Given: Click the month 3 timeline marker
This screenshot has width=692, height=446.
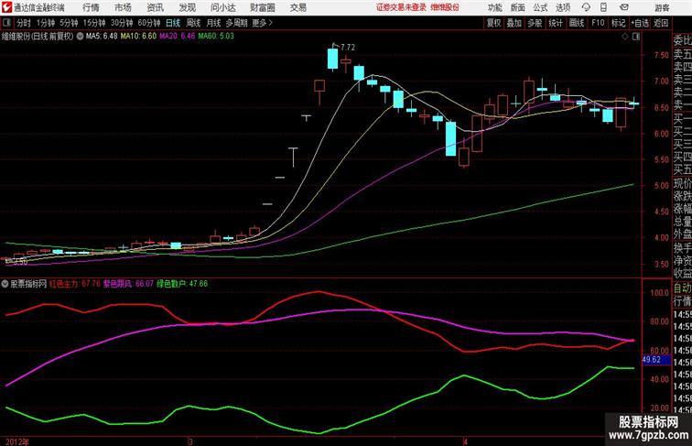Looking at the screenshot, I should (x=190, y=441).
